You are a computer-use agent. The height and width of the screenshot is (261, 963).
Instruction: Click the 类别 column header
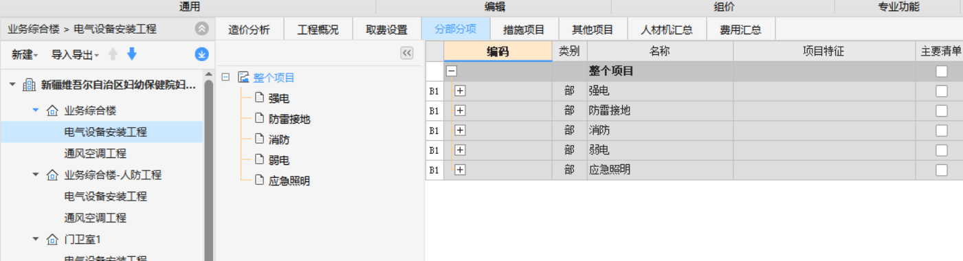tap(569, 52)
